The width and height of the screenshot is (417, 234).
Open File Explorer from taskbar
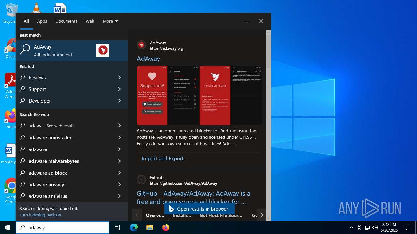click(x=150, y=227)
